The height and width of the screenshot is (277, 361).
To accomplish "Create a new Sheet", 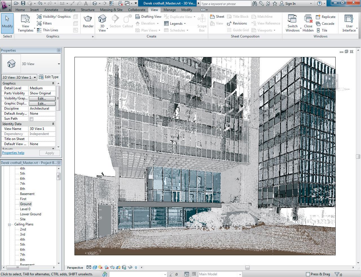I will click(217, 17).
